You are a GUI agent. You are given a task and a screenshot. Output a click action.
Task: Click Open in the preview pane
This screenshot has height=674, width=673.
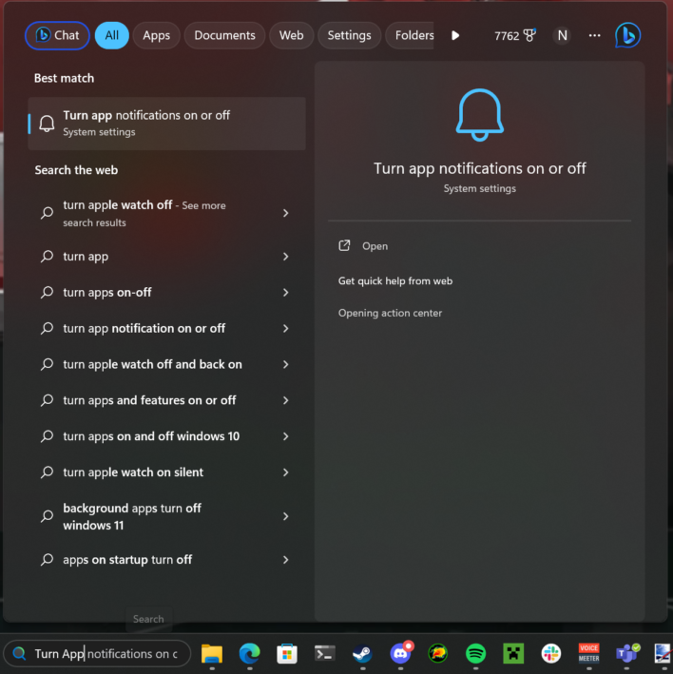pos(375,246)
